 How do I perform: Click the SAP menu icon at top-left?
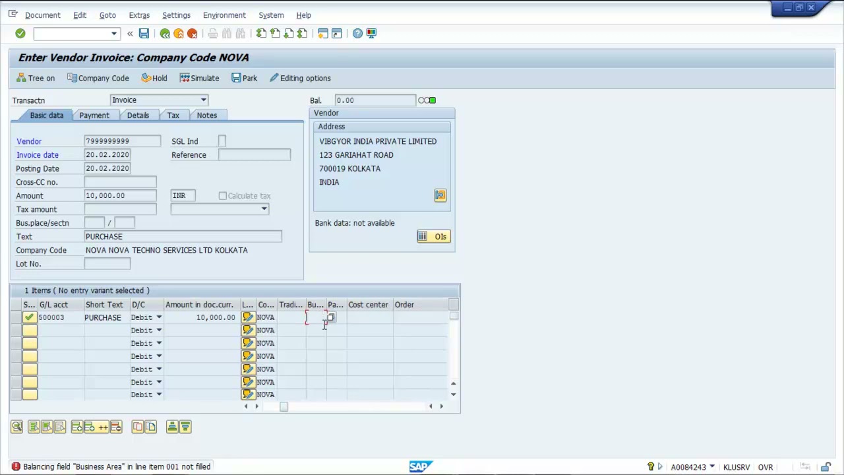(13, 14)
